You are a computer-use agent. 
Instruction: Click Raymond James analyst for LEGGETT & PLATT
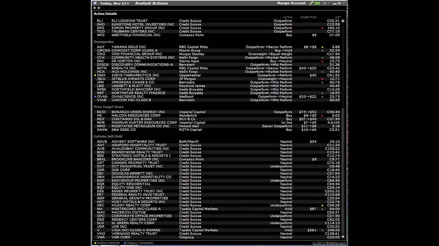192,86
